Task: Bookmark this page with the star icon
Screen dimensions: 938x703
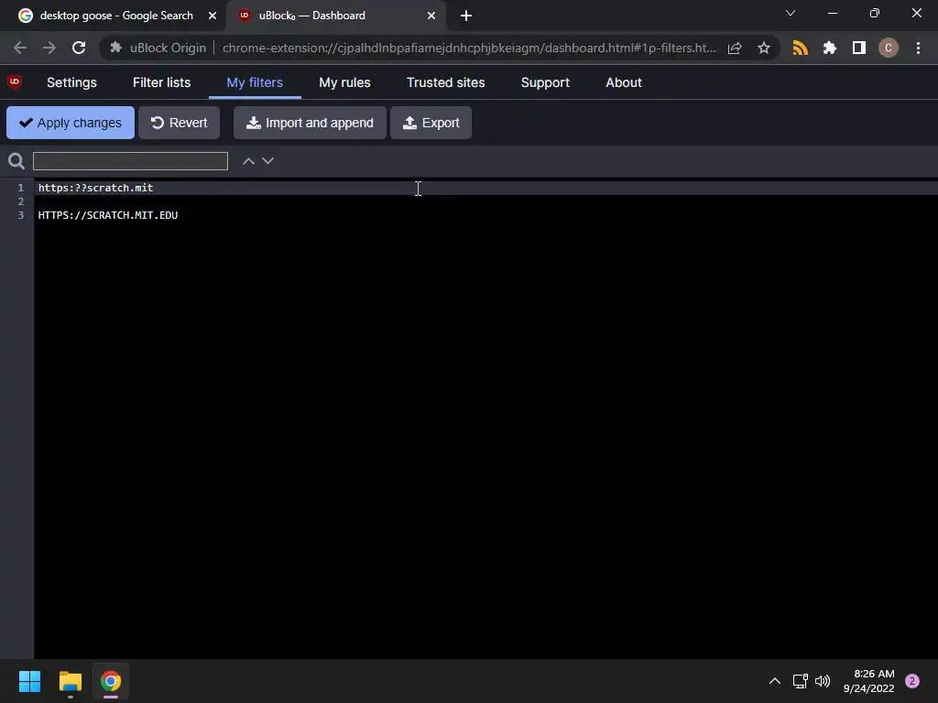Action: coord(764,48)
